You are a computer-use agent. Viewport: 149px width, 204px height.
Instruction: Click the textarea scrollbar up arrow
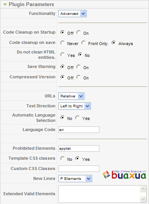point(143,189)
